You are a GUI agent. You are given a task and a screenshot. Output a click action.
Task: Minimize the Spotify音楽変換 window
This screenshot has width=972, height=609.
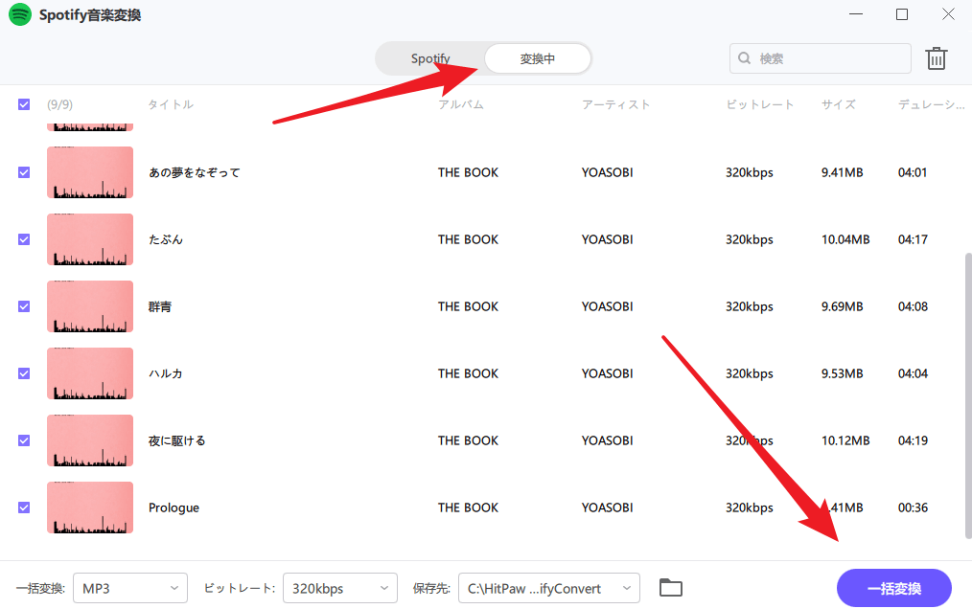coord(856,14)
